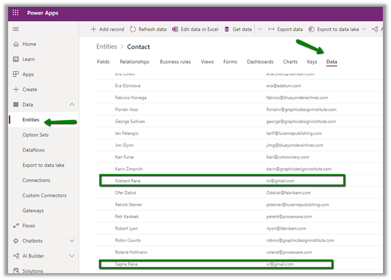Click the Home icon in sidebar
391x280 pixels.
(x=16, y=44)
